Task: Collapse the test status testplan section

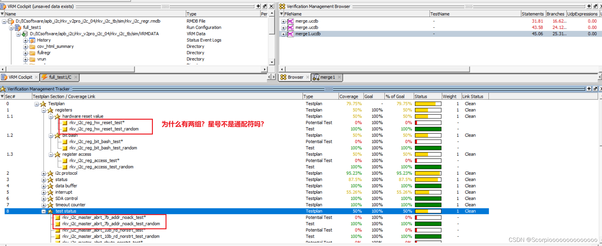Action: 44,211
